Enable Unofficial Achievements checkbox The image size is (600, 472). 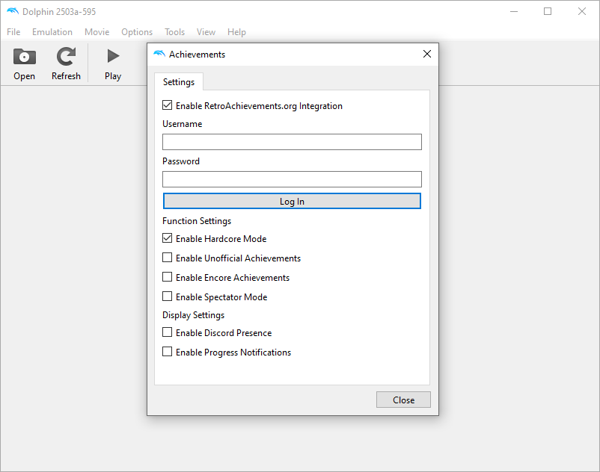click(x=168, y=258)
